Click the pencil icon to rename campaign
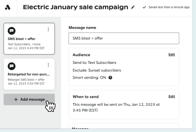This screenshot has width=196, height=132. (133, 7)
